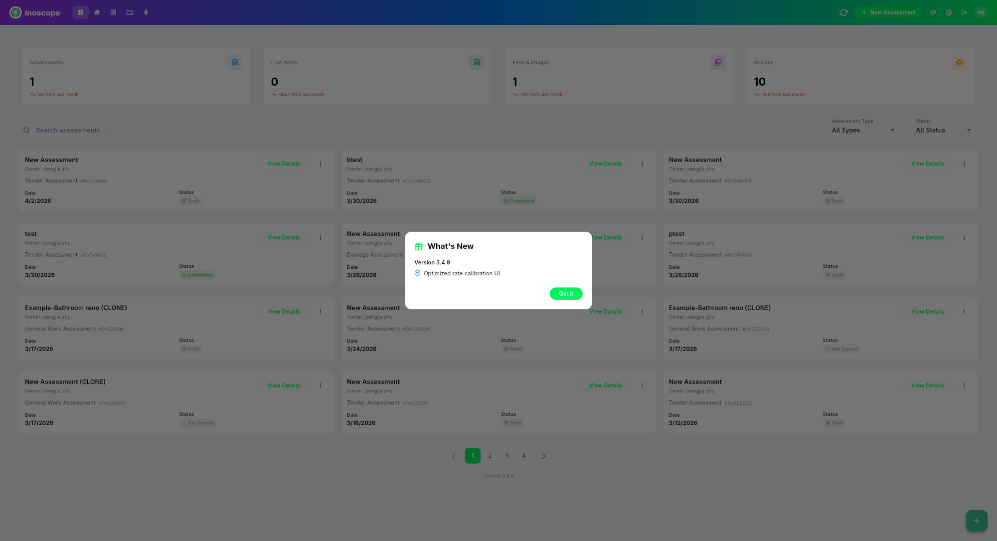The image size is (997, 541).
Task: Refresh data with the sync icon
Action: [x=843, y=12]
